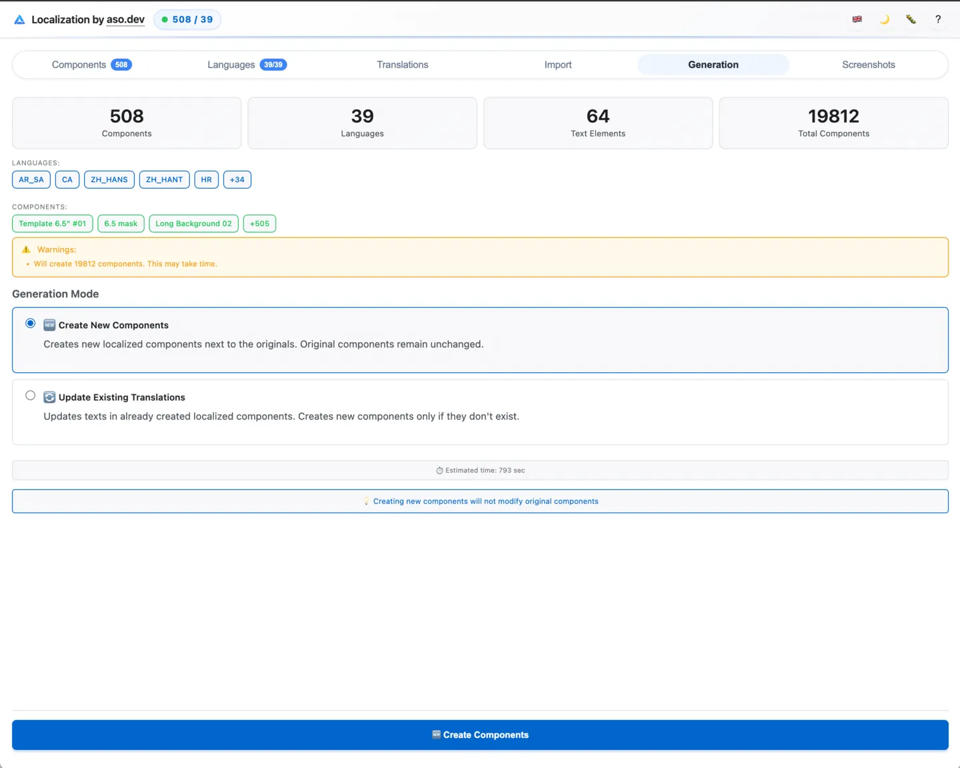
Task: Click the refresh icon beside Update Existing Translations
Action: (49, 398)
